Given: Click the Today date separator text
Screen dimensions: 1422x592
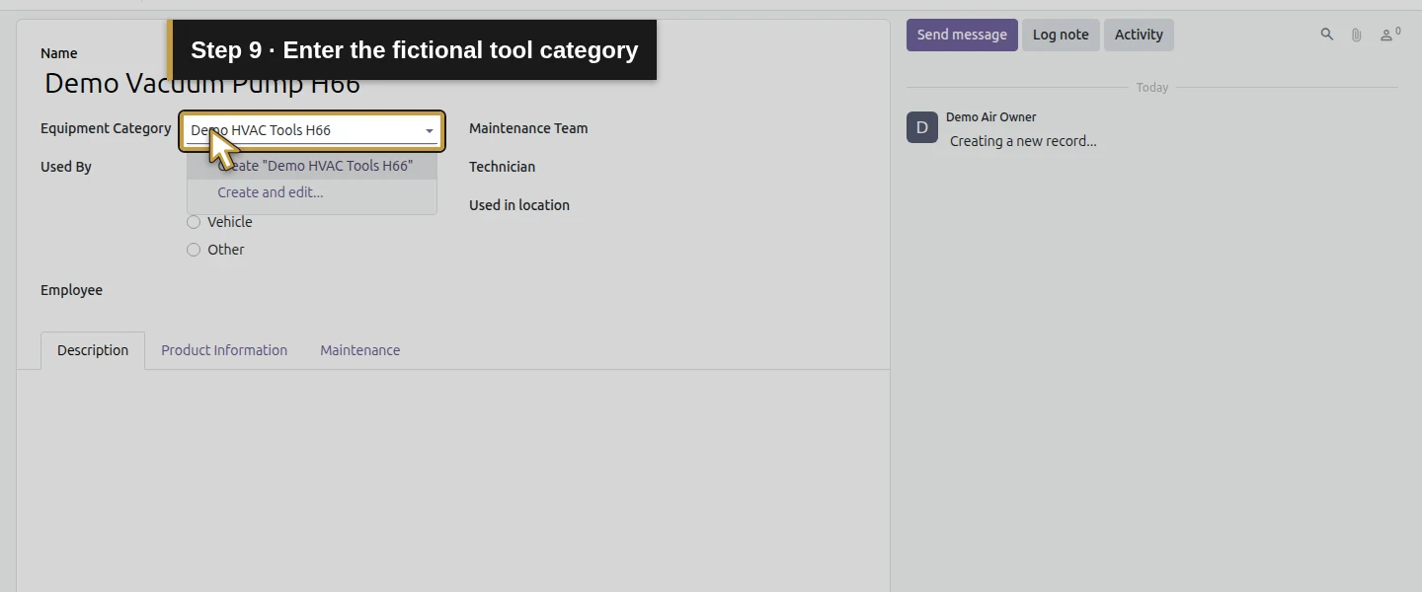Looking at the screenshot, I should point(1151,88).
